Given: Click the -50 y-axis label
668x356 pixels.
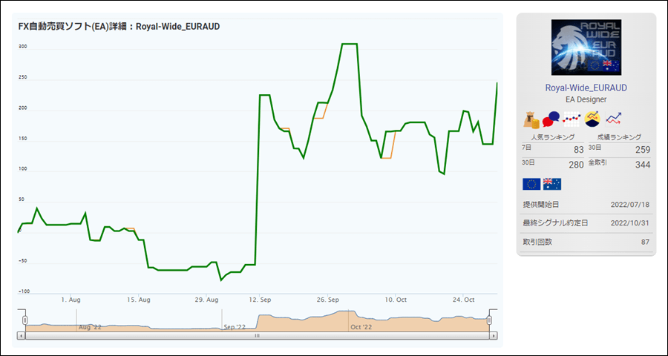Looking at the screenshot, I should (22, 260).
